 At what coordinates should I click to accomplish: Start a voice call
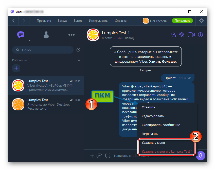(x=182, y=35)
